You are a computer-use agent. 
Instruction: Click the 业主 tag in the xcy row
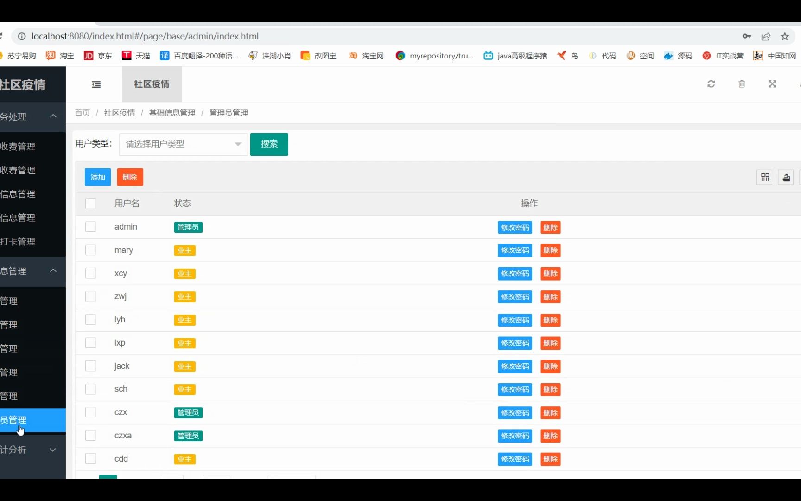pyautogui.click(x=184, y=274)
